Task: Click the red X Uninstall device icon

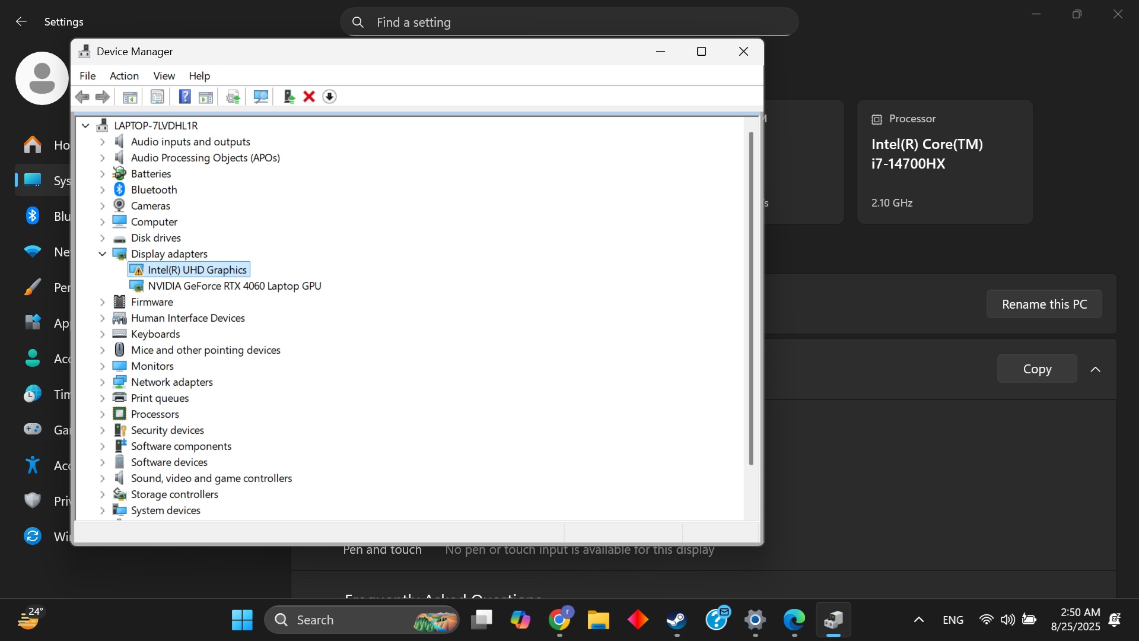Action: point(308,97)
